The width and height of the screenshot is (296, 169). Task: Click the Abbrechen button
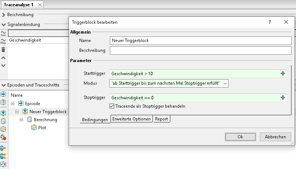[x=275, y=137]
